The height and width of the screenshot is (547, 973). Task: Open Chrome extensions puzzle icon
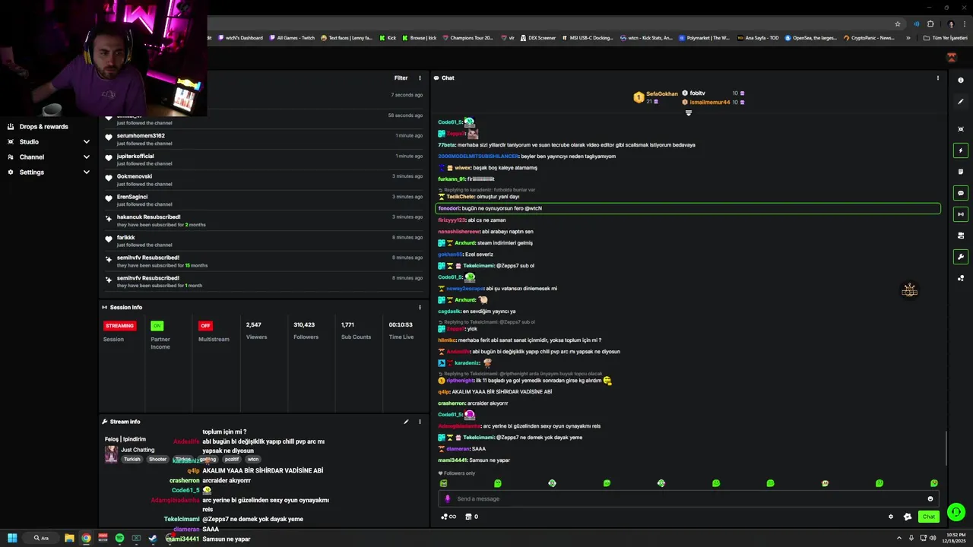930,24
